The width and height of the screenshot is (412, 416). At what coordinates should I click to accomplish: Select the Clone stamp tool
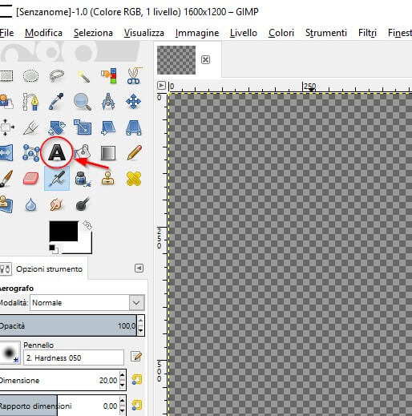(x=108, y=178)
